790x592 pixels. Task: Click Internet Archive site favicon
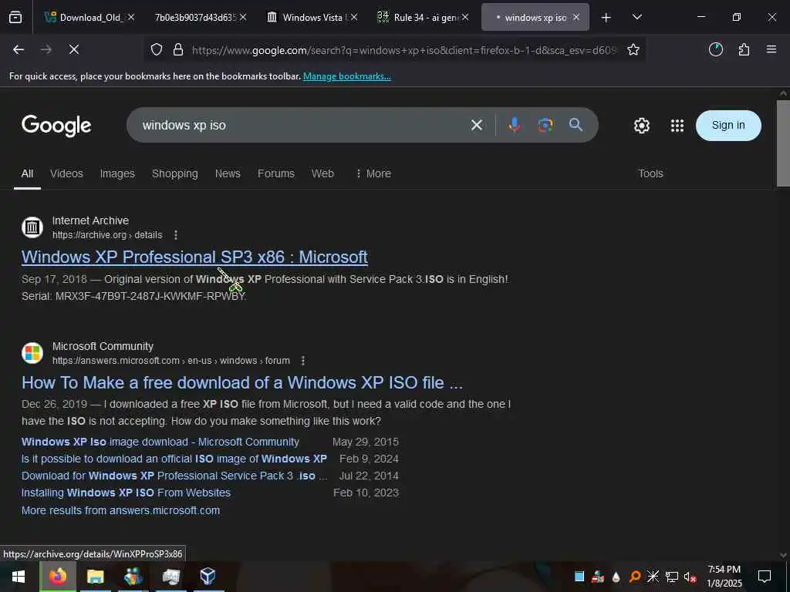click(32, 227)
